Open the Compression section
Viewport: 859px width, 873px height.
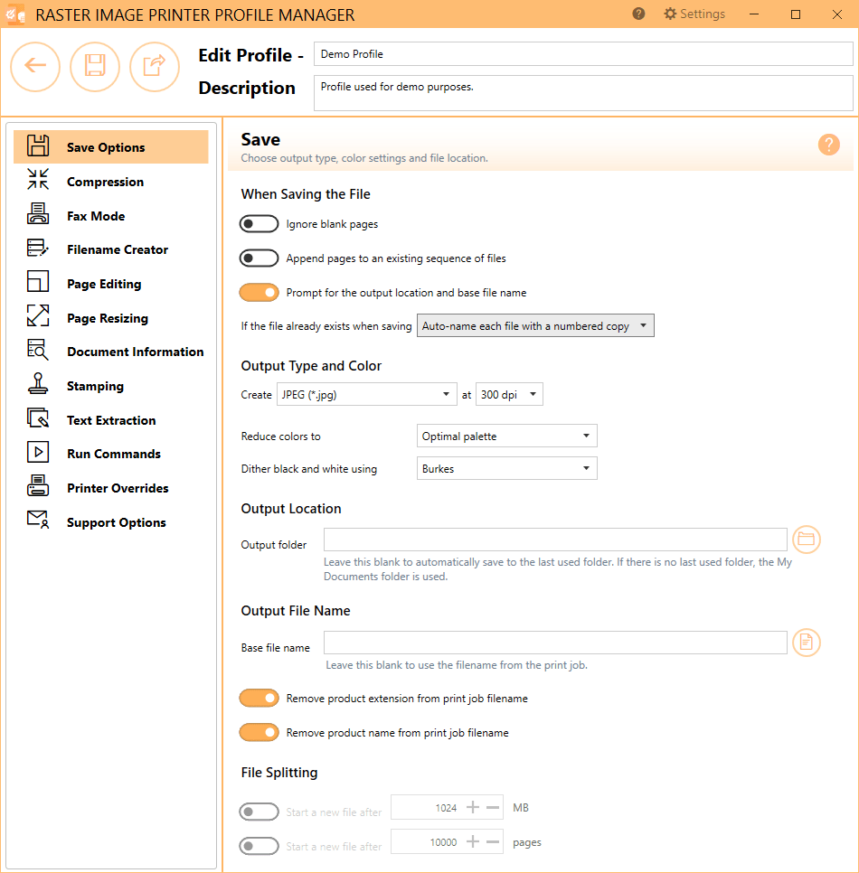(105, 182)
